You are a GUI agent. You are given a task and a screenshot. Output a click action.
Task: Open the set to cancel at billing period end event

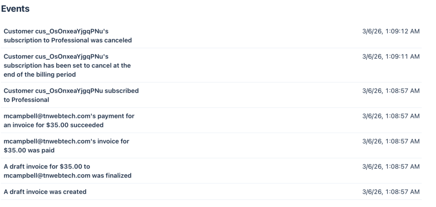(67, 65)
